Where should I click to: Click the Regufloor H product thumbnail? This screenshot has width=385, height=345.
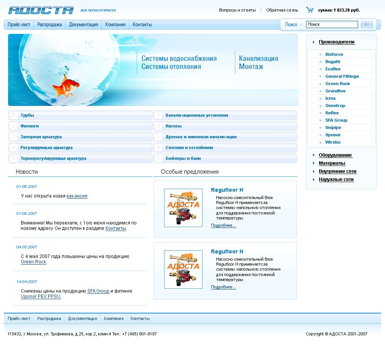pyautogui.click(x=183, y=208)
